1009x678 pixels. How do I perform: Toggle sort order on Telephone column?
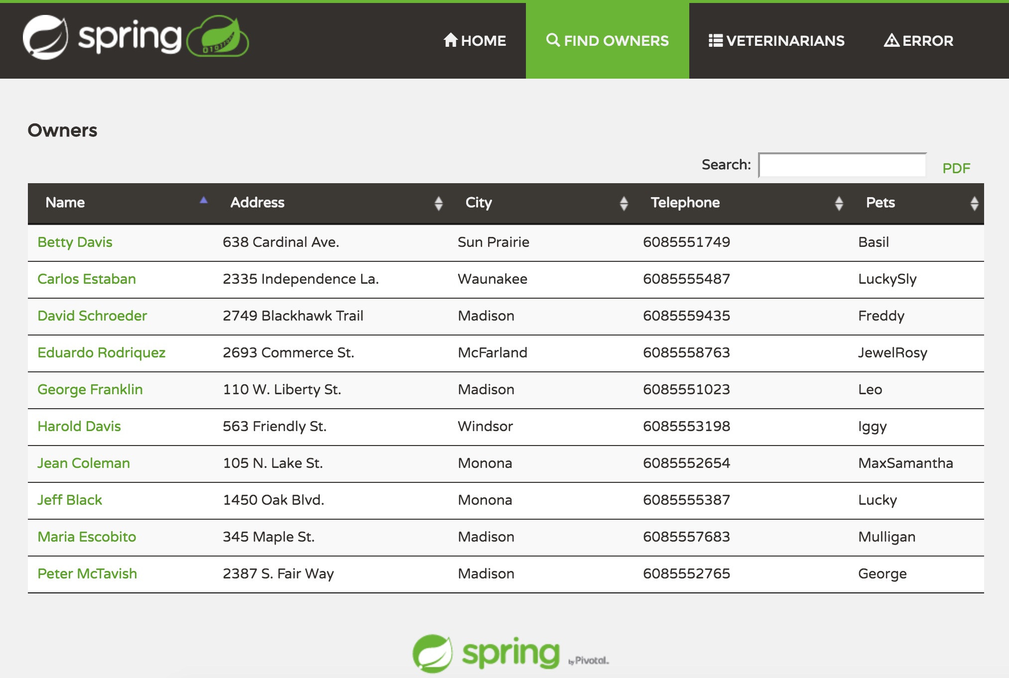838,203
